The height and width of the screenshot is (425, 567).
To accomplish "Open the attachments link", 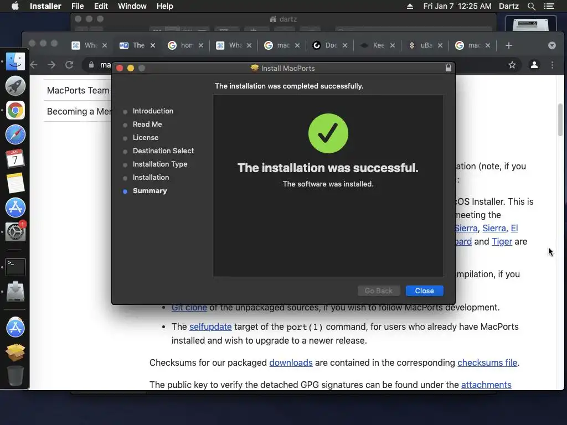I will (x=486, y=385).
